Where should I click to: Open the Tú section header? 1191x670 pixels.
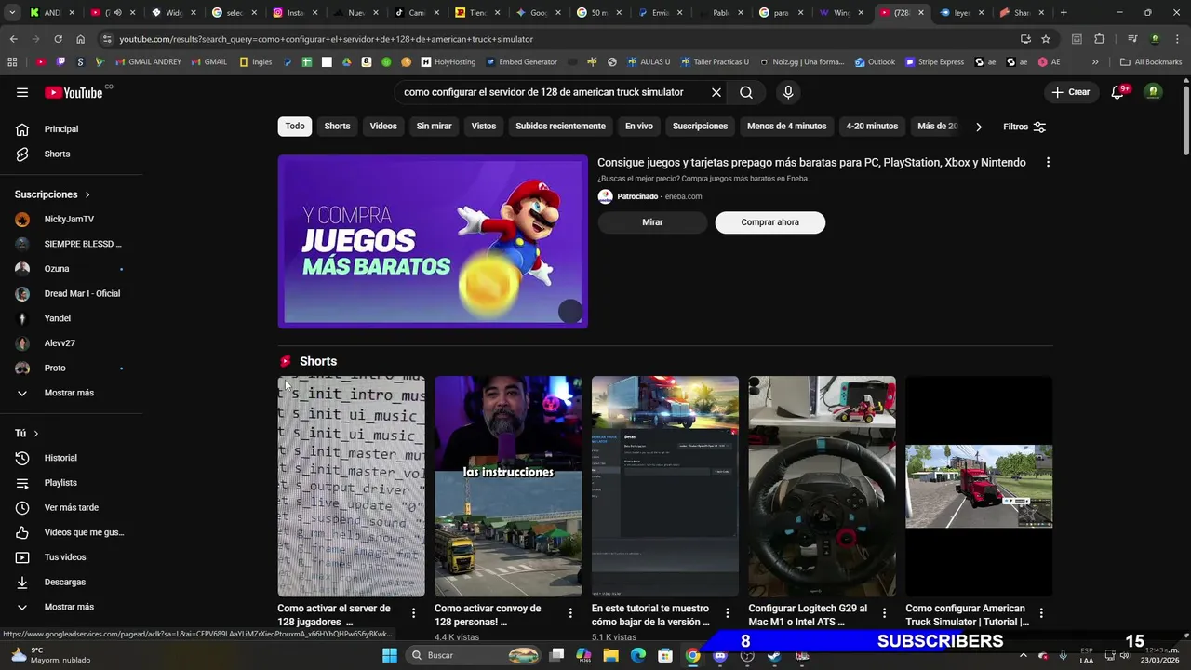pos(27,434)
